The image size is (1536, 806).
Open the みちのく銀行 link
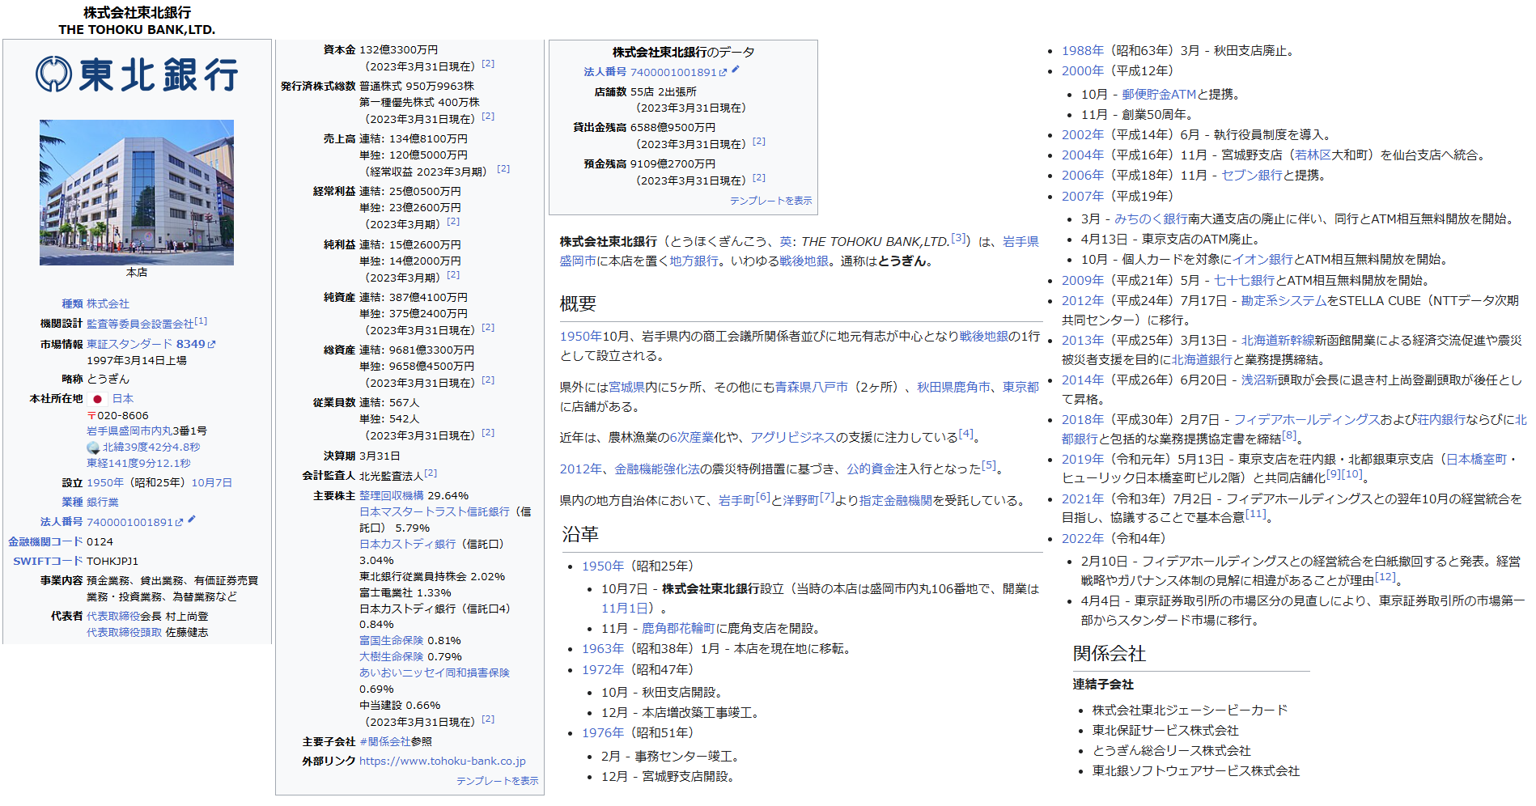pyautogui.click(x=1151, y=219)
